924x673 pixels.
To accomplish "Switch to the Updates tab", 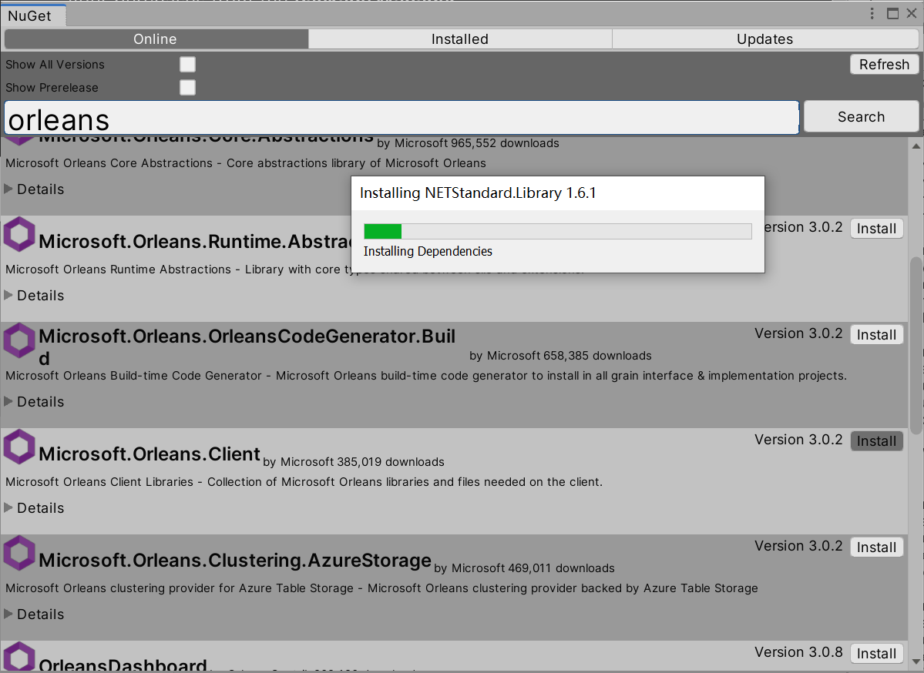I will tap(764, 39).
